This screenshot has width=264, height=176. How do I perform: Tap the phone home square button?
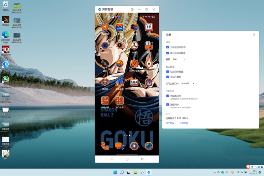click(127, 159)
